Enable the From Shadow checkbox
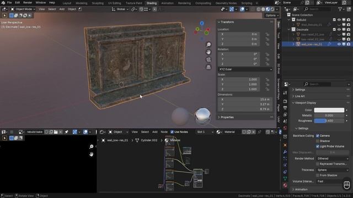 [318, 175]
